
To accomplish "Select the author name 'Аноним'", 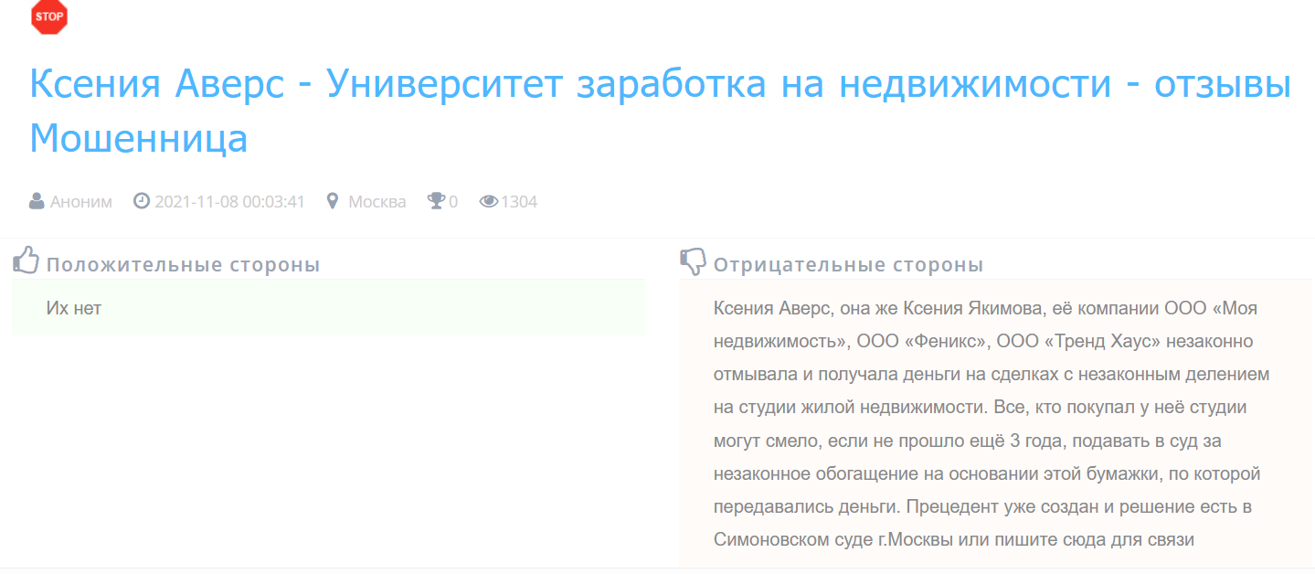I will coord(81,202).
